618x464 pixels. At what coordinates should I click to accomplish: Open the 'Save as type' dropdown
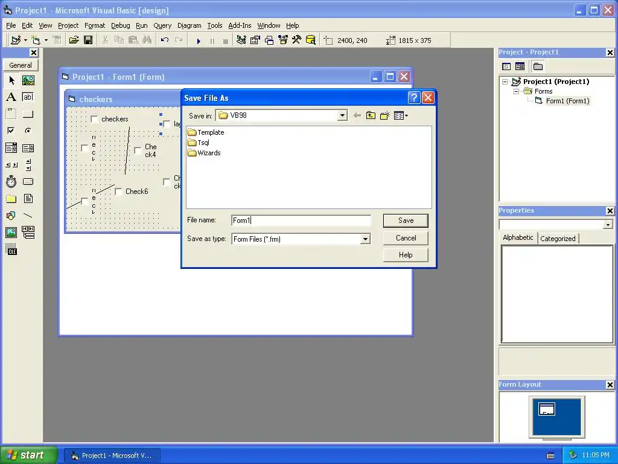pos(365,239)
